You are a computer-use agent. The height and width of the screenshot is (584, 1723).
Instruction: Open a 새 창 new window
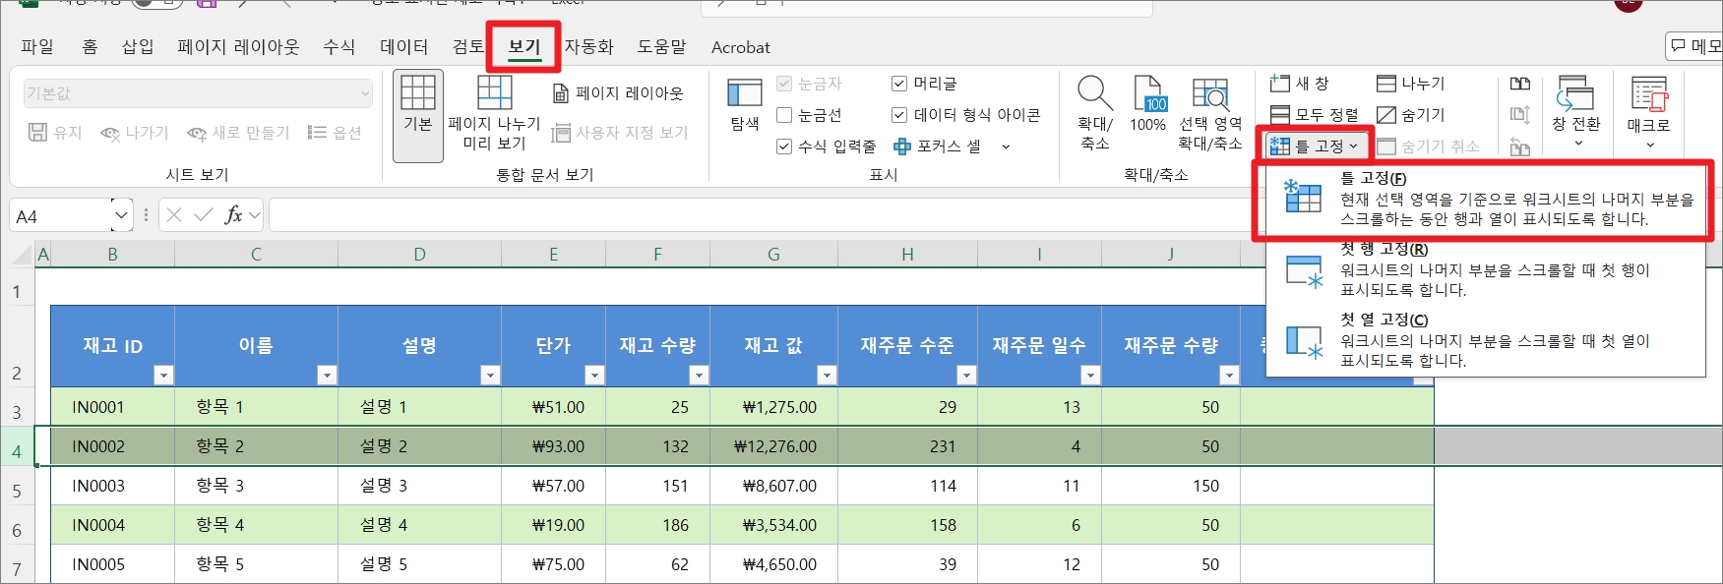tap(1299, 84)
